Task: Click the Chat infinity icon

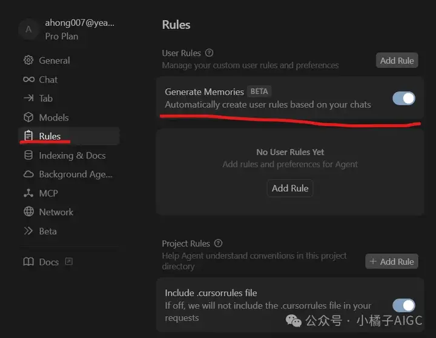Action: coord(28,79)
